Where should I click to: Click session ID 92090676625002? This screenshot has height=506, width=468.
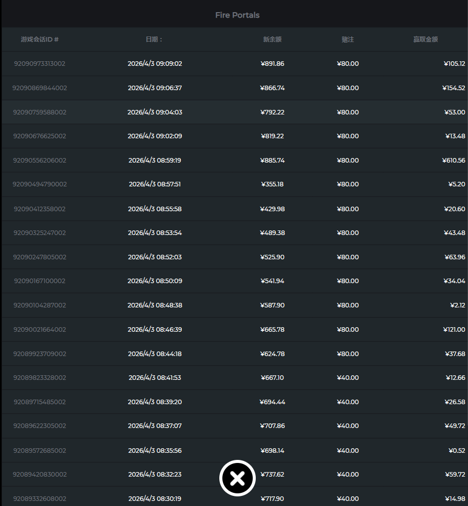pyautogui.click(x=40, y=136)
